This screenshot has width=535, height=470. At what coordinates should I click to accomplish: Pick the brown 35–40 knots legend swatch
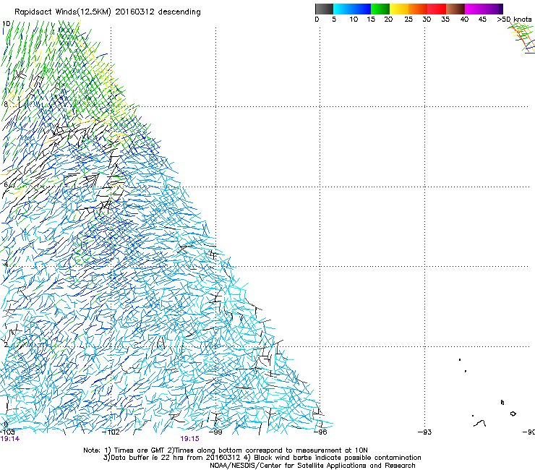(x=455, y=9)
